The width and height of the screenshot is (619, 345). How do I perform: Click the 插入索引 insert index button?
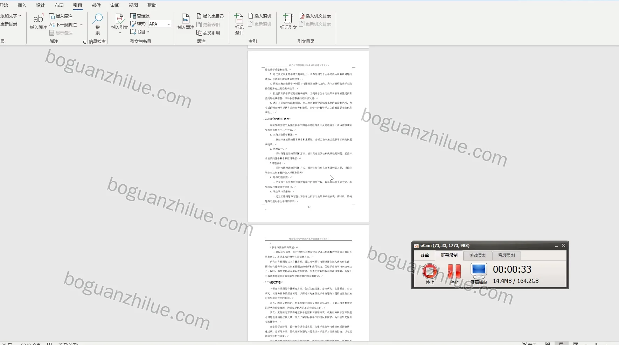pos(260,16)
